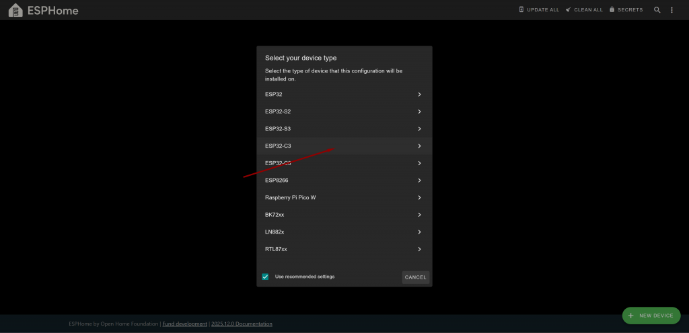The width and height of the screenshot is (689, 333).
Task: Click the ESPHome logo icon
Action: pyautogui.click(x=15, y=11)
